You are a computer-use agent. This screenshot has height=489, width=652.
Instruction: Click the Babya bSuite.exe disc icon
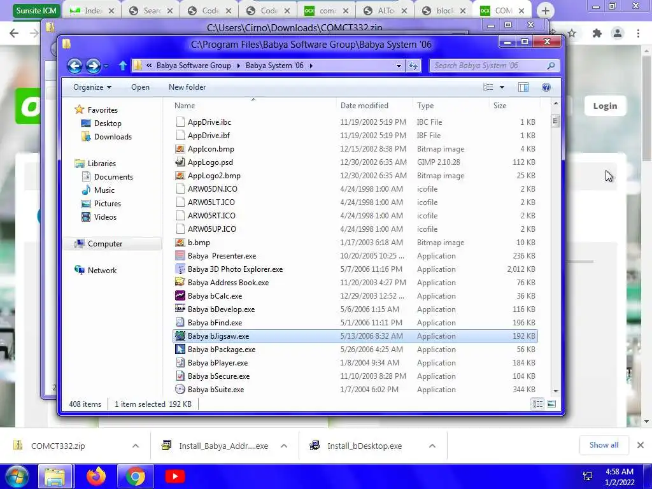pyautogui.click(x=180, y=389)
